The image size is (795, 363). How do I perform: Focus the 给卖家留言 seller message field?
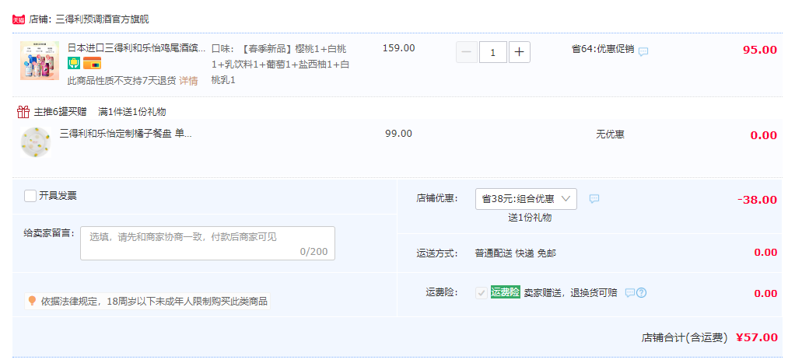pyautogui.click(x=208, y=243)
